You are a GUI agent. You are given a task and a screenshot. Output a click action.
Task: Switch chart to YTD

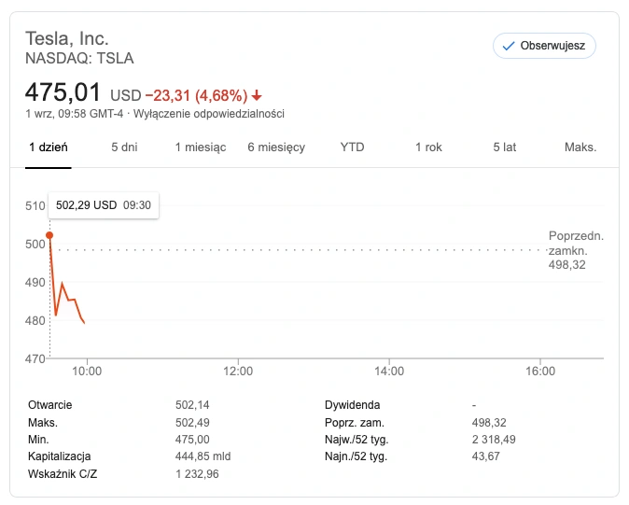tap(352, 147)
